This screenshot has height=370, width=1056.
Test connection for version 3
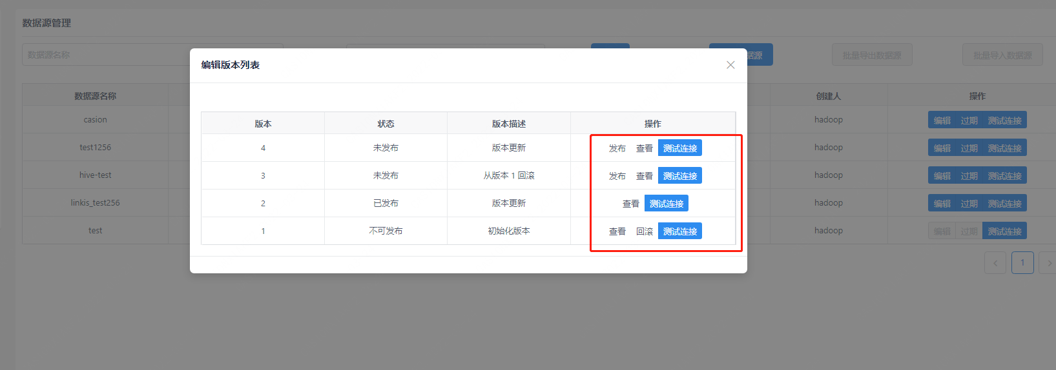[x=679, y=176]
